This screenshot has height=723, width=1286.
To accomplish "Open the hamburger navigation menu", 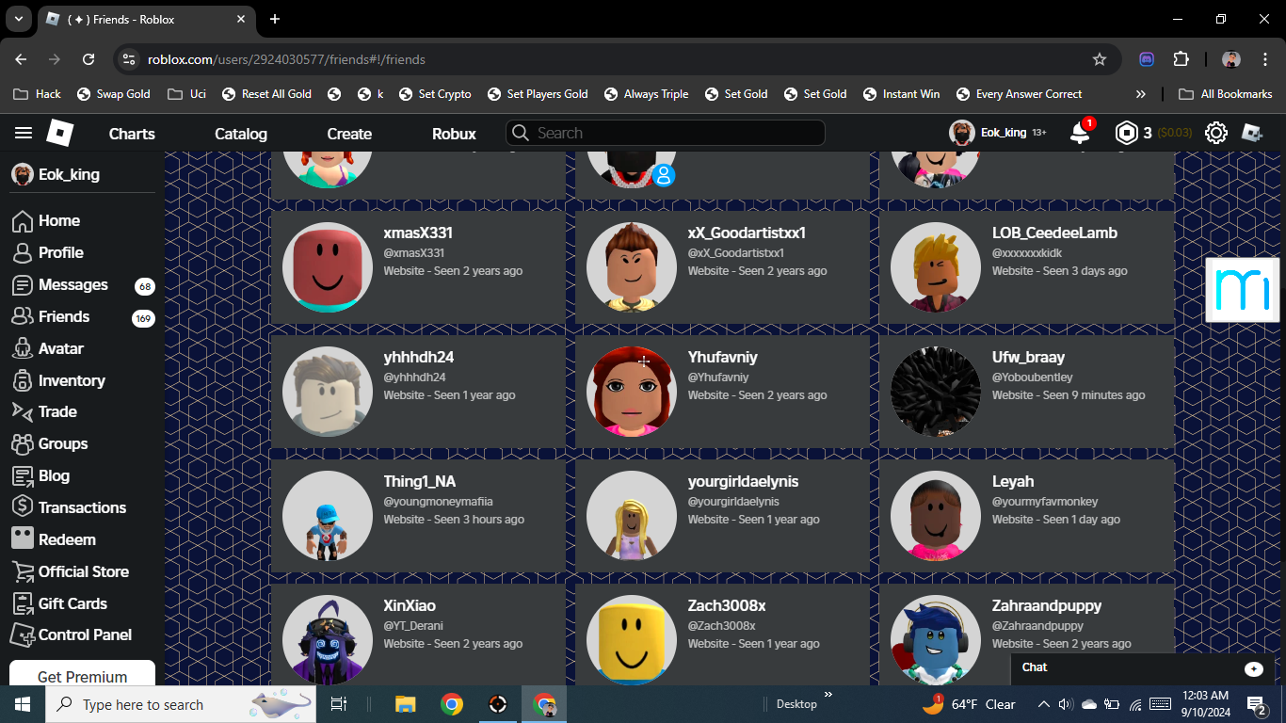I will [x=24, y=134].
